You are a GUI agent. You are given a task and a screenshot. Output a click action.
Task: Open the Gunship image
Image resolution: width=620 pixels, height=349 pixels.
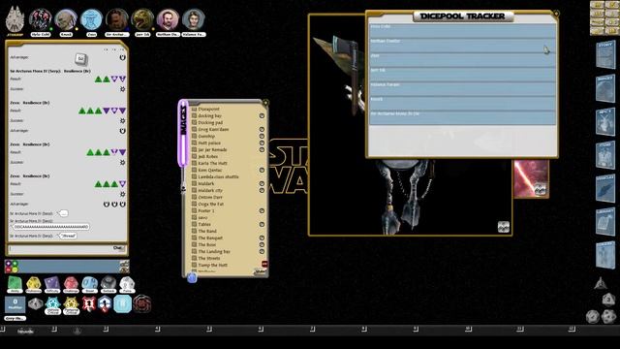pyautogui.click(x=206, y=136)
